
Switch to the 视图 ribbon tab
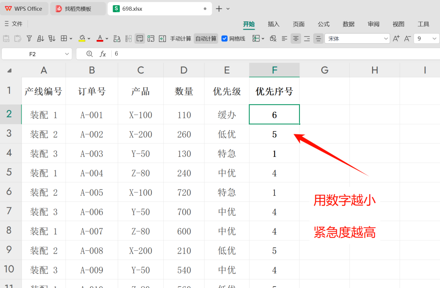coord(398,24)
